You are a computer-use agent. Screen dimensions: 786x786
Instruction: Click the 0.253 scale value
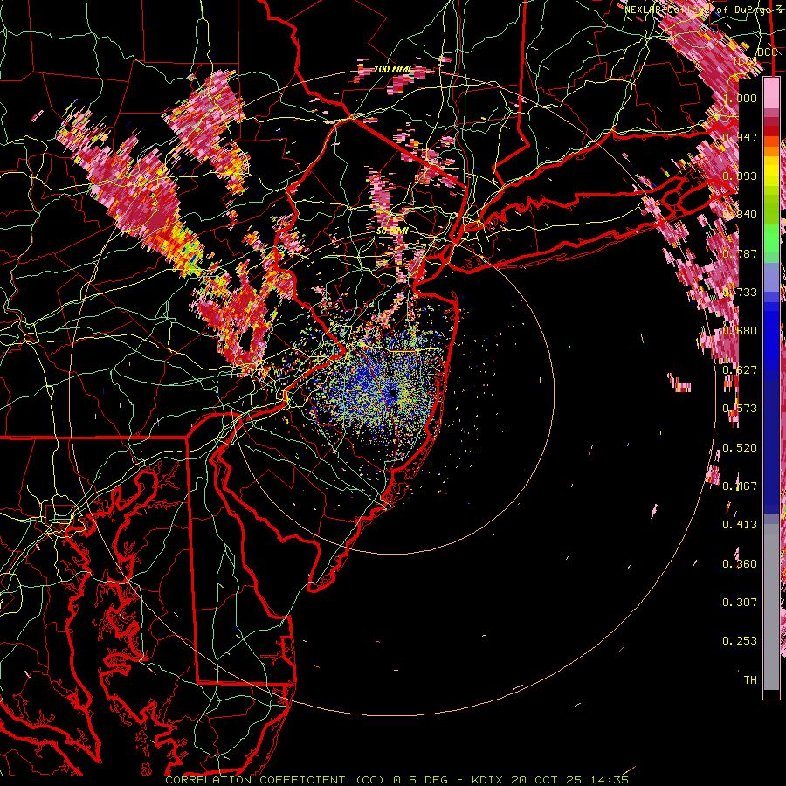(740, 641)
